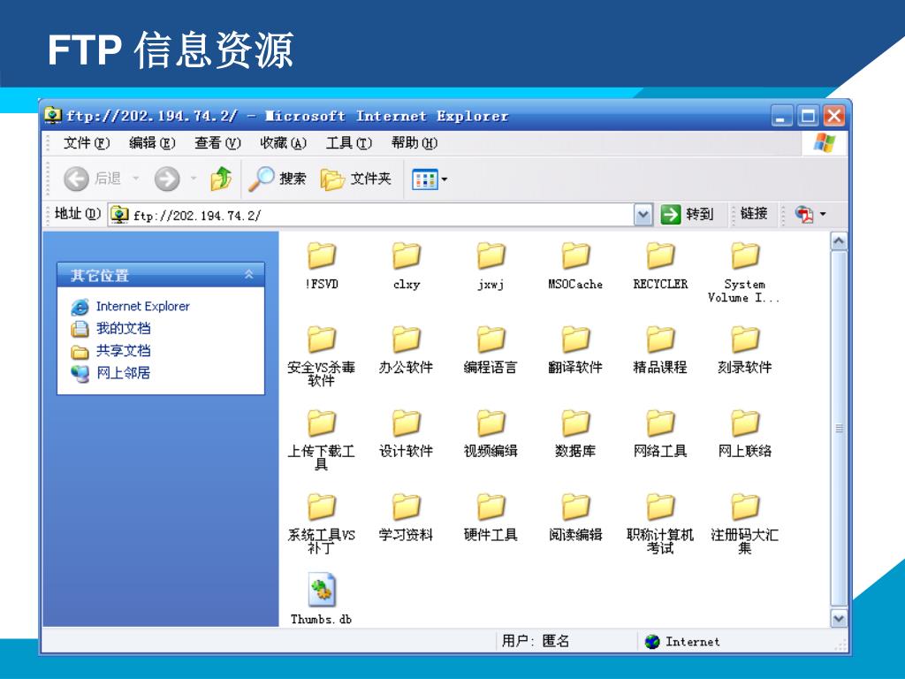
Task: Click the PDF converter toolbar icon
Action: [804, 214]
